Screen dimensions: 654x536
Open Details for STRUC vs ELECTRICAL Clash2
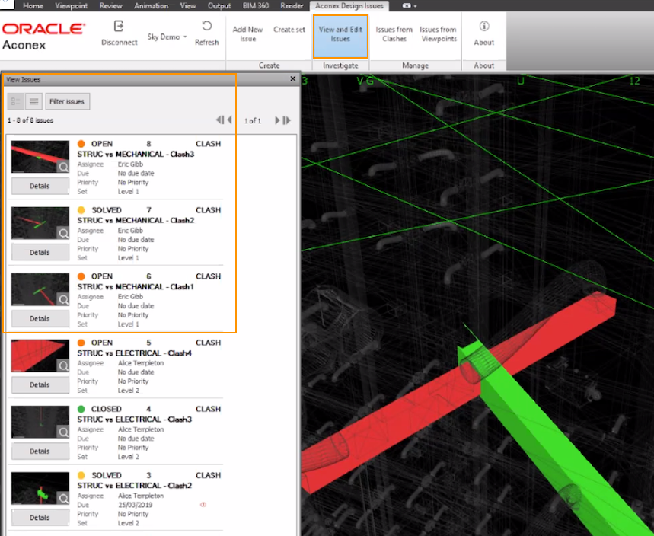coord(40,518)
